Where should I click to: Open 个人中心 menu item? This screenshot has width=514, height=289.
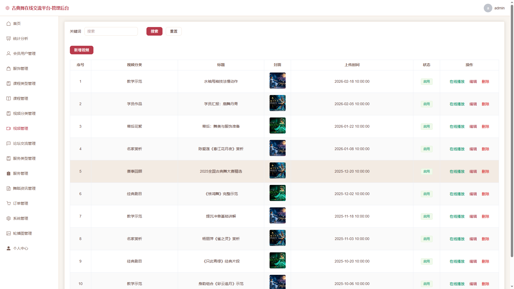(29, 248)
